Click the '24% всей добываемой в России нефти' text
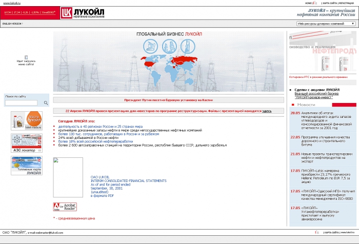The image size is (359, 244). [88, 138]
